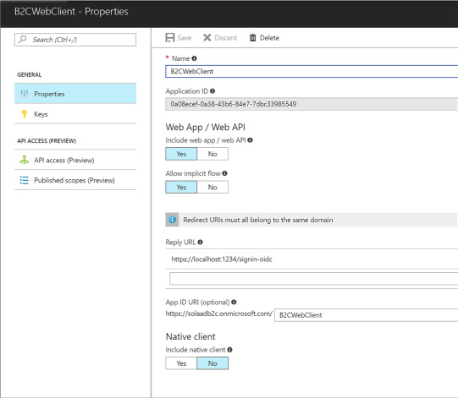
Task: Click the App ID URI text field
Action: tap(367, 315)
